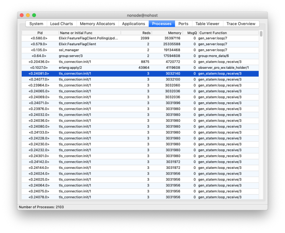
Task: Open the Table Viewer tab
Action: (207, 24)
